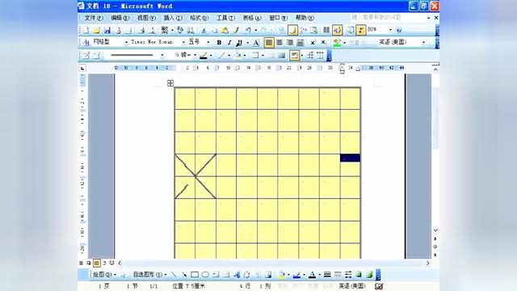Close the document with menu-bar X
Image resolution: width=517 pixels, height=291 pixels.
tap(436, 18)
